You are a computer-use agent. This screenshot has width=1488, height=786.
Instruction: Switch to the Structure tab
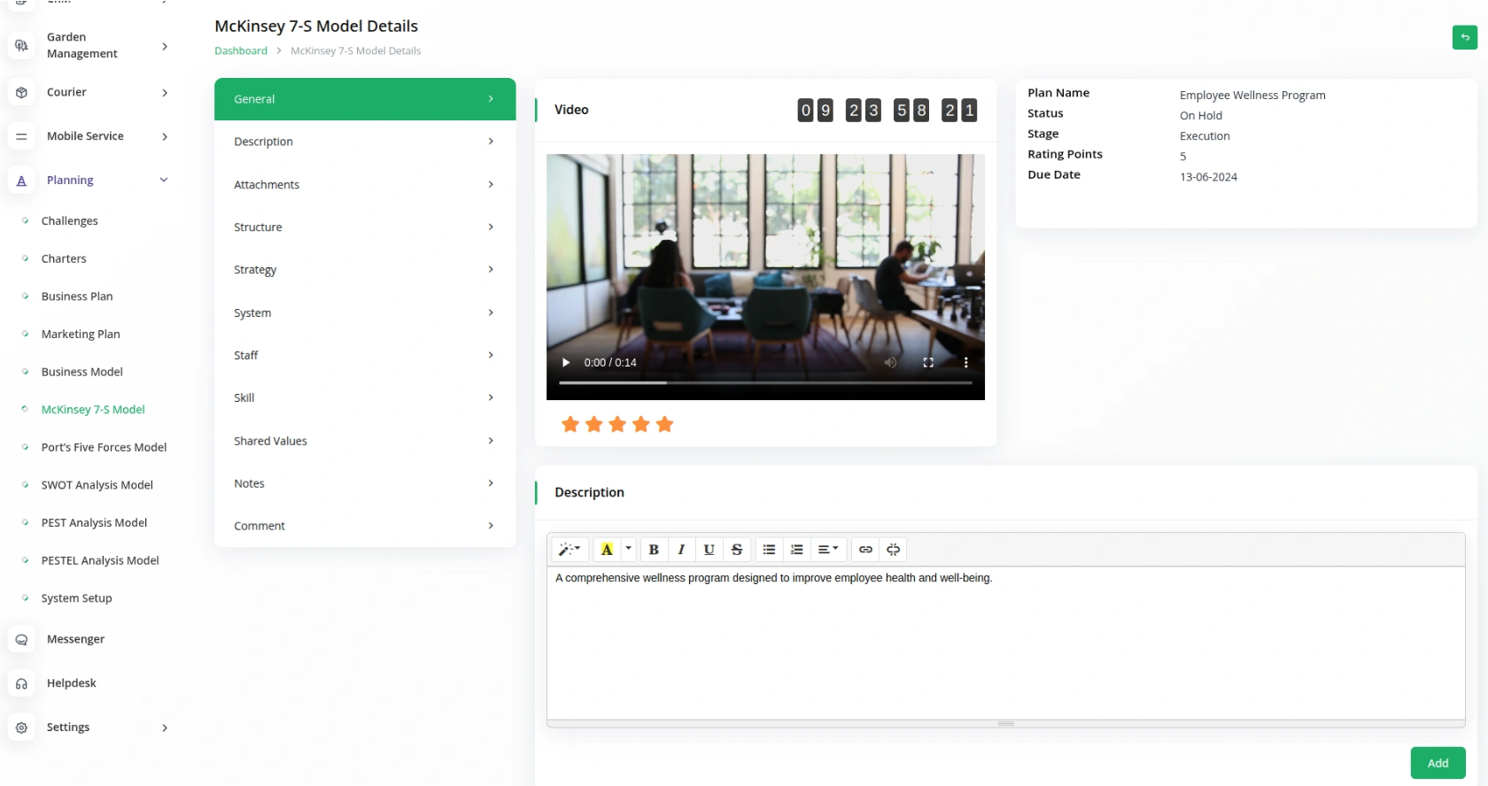click(x=365, y=227)
